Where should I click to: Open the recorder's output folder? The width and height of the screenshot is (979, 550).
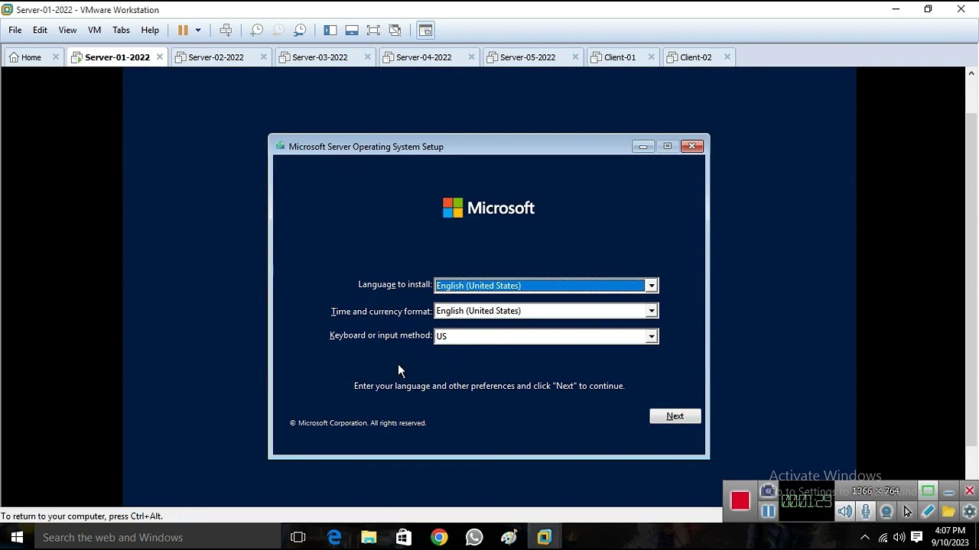coord(948,512)
